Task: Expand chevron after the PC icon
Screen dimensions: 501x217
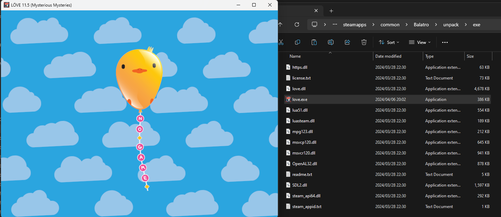Action: (325, 25)
